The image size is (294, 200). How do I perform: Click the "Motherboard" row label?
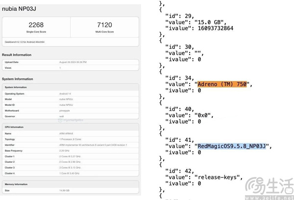pyautogui.click(x=12, y=111)
